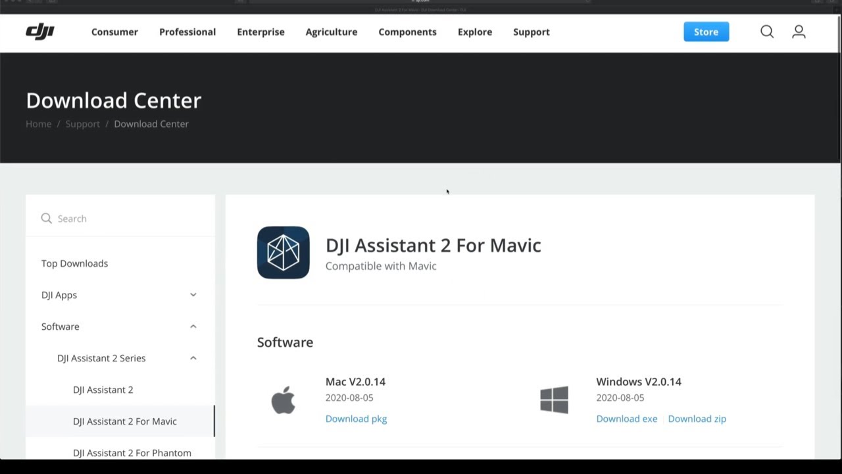
Task: Select DJI Assistant 2 in sidebar
Action: coord(103,390)
